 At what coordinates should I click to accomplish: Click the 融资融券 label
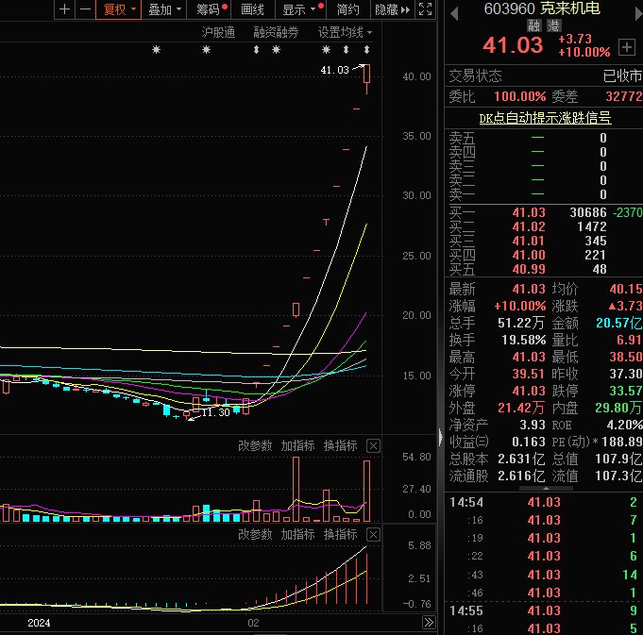pyautogui.click(x=276, y=32)
